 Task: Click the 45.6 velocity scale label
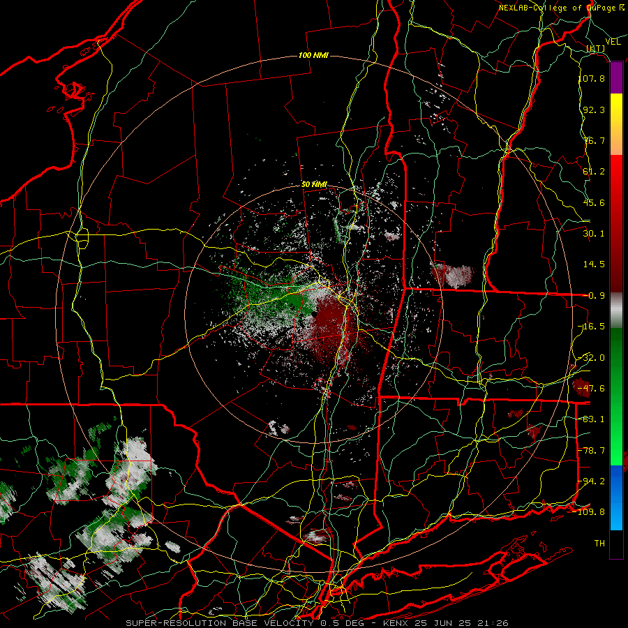[x=594, y=202]
